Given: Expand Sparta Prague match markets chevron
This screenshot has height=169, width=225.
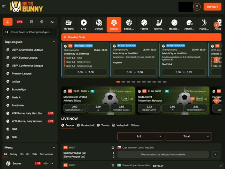Looking at the screenshot, I should pos(215,155).
